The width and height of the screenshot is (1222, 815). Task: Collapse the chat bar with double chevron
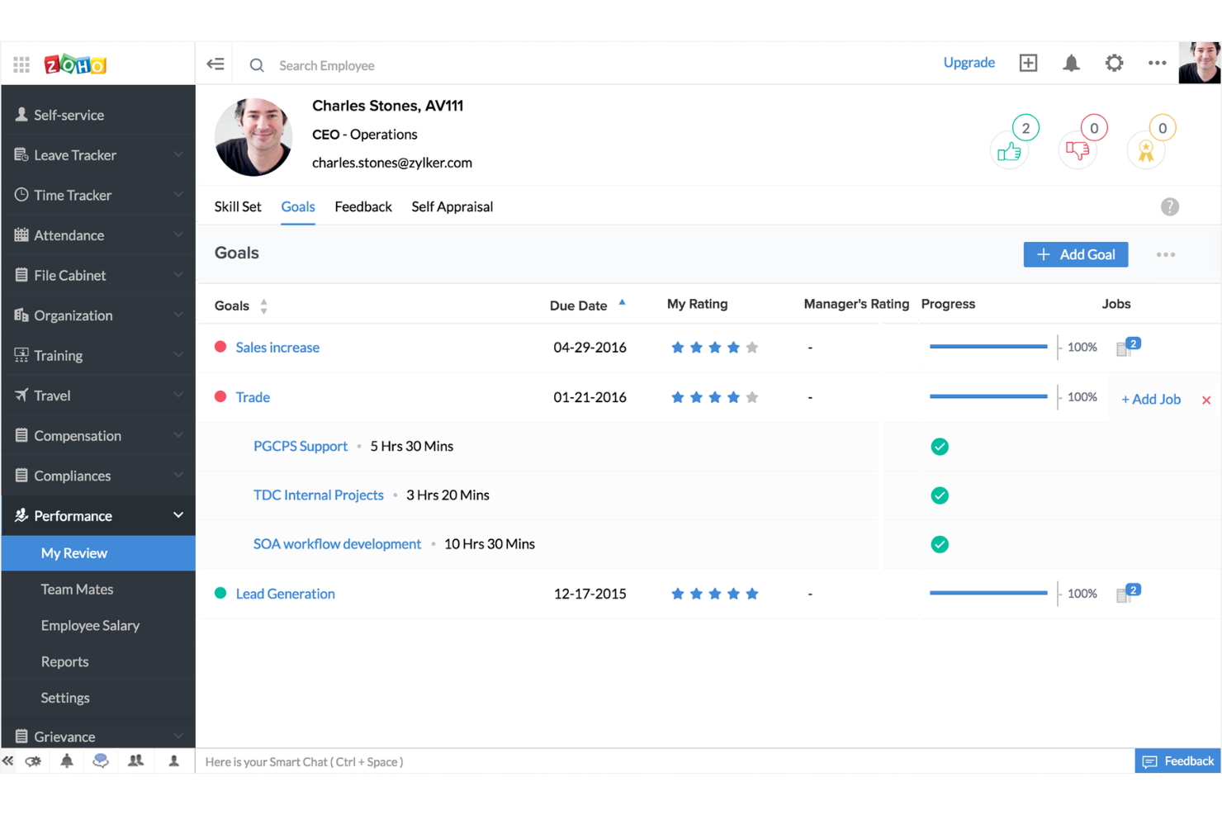(7, 761)
